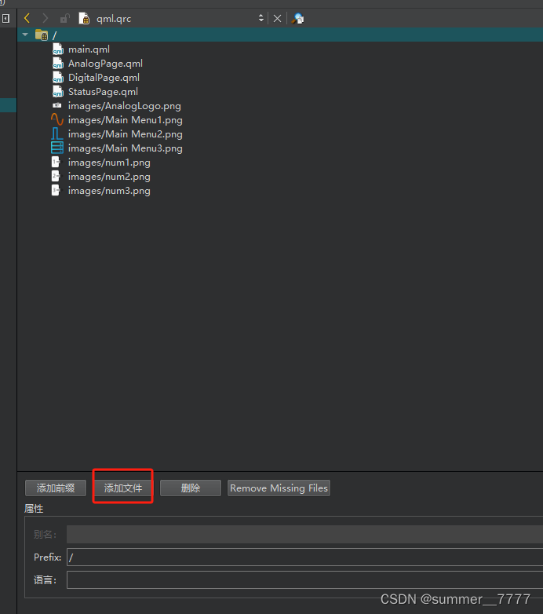Screen dimensions: 543x614
Task: Click the analyzer magnifier toolbar icon
Action: (298, 18)
